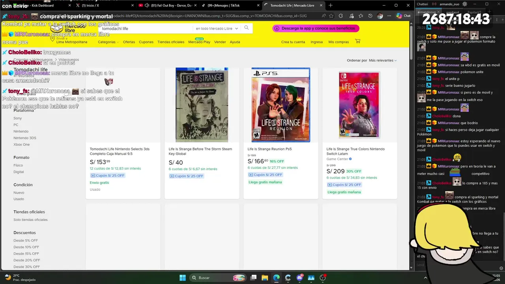505x284 pixels.
Task: Open Edge Settings and more menu
Action: tap(389, 16)
